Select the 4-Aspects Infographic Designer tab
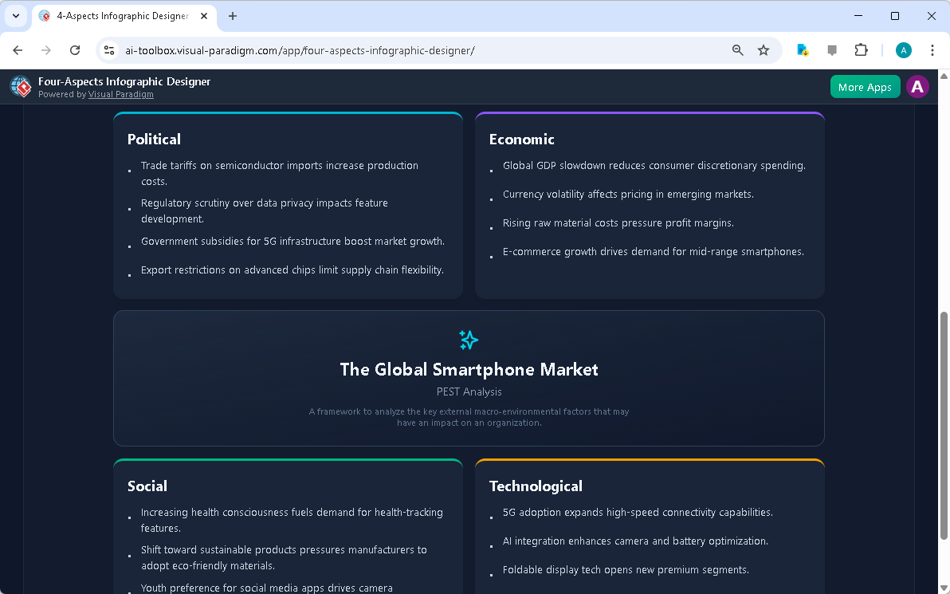Viewport: 950px width, 594px height. click(120, 16)
